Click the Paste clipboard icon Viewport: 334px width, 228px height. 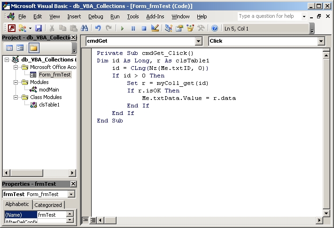tap(73, 28)
